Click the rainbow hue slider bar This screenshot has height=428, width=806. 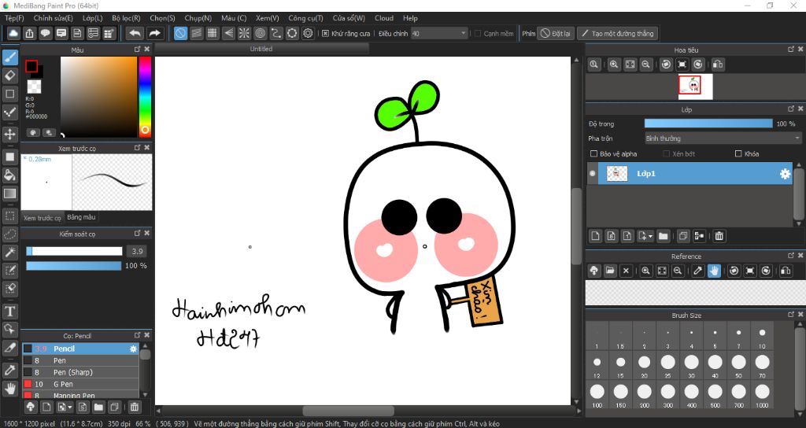click(x=145, y=94)
